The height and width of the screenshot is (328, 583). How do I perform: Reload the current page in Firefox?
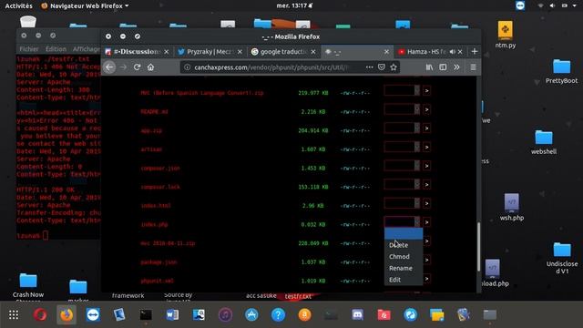coord(137,67)
